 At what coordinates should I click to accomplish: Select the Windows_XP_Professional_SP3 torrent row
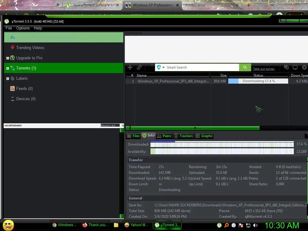[217, 81]
